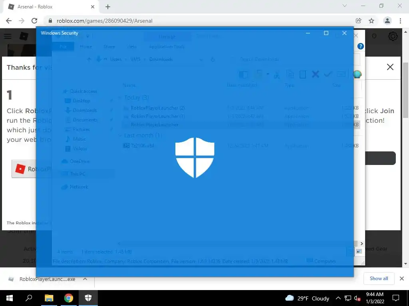Open the Windows Start menu
409x306 pixels.
(10, 298)
